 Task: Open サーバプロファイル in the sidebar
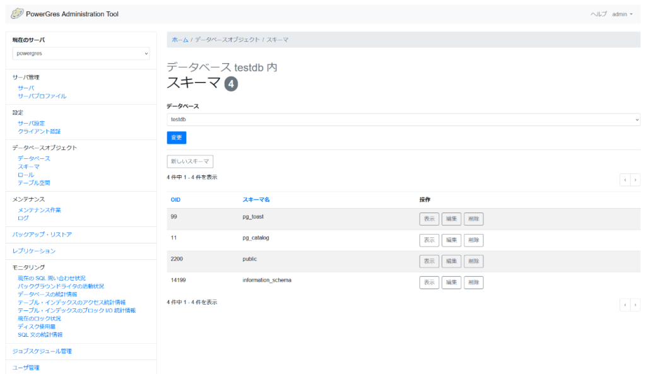tap(42, 96)
